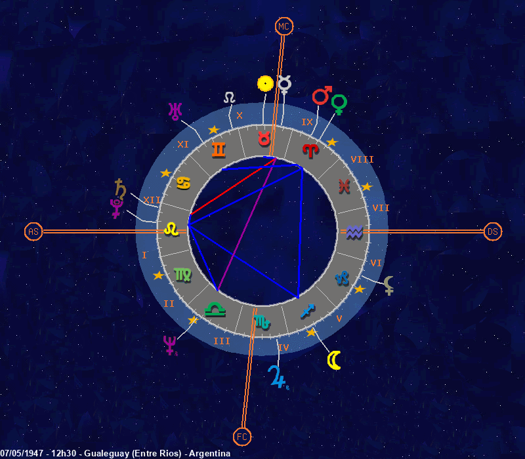Viewport: 525px width, 459px height.
Task: Select the AS ascendant marker
Action: (33, 231)
